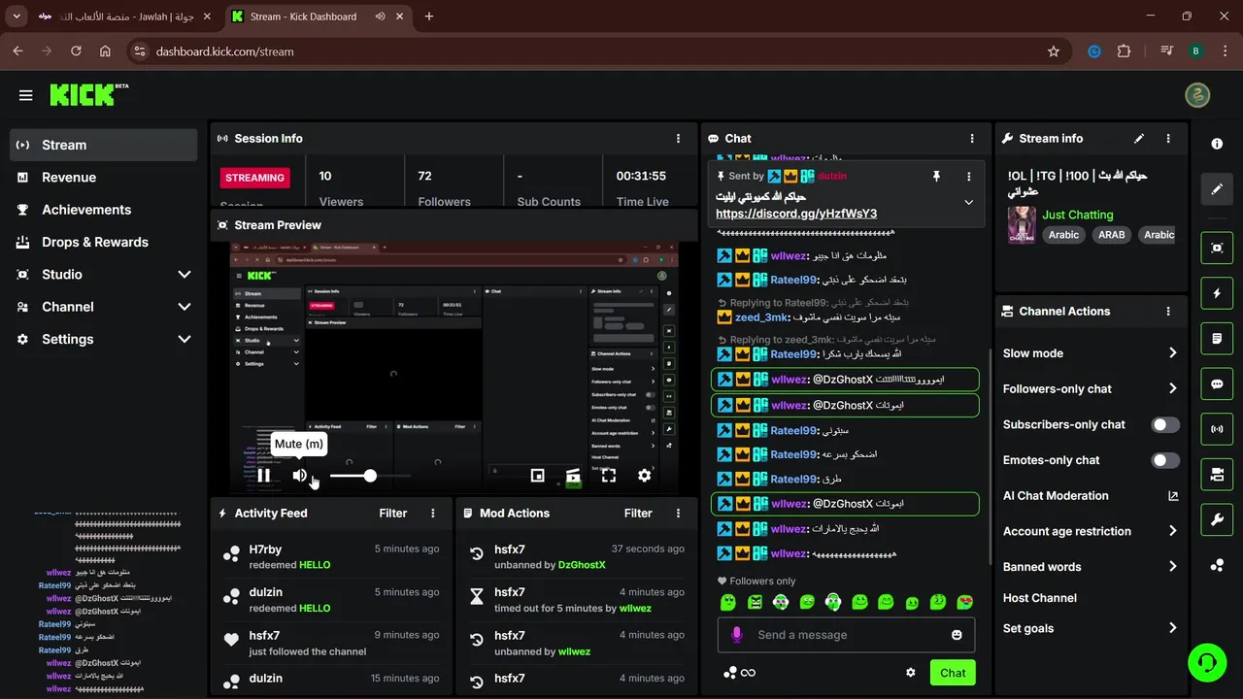Open Activity Feed options menu
Image resolution: width=1243 pixels, height=699 pixels.
[x=433, y=514]
